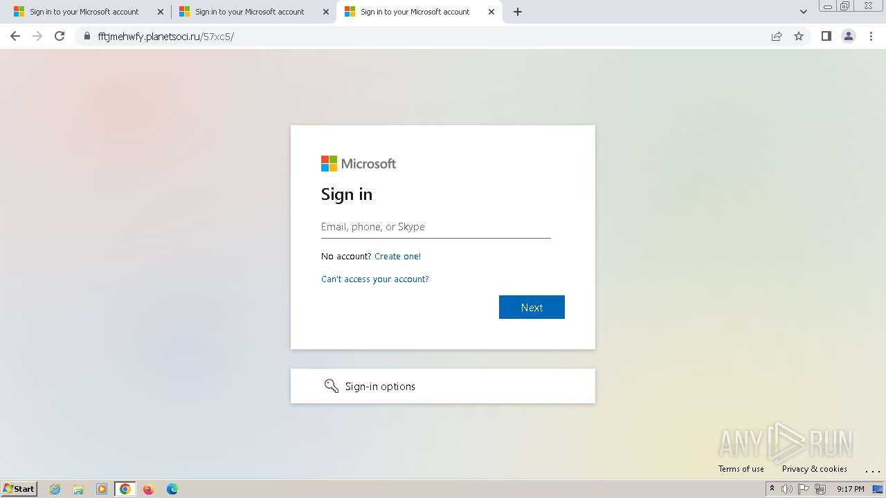Launch Firefox from the taskbar

pos(148,489)
